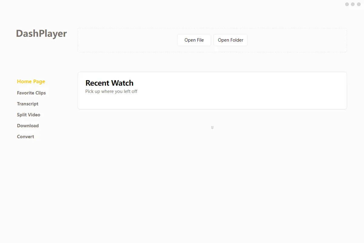Screen dimensions: 364x243
Task: Select the currently highlighted Home Page item
Action: (x=31, y=81)
